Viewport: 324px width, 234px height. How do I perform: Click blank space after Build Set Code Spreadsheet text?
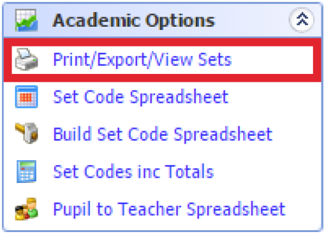coord(297,135)
